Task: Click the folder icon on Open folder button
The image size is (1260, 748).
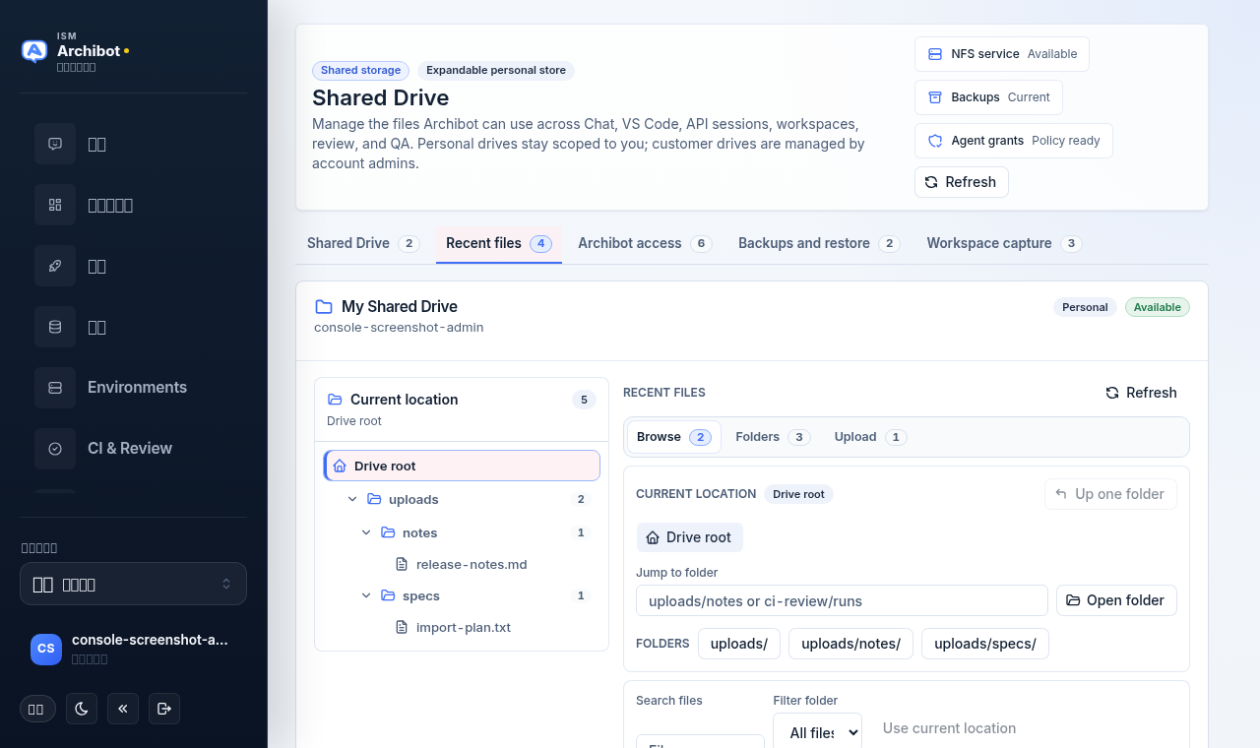Action: point(1073,600)
